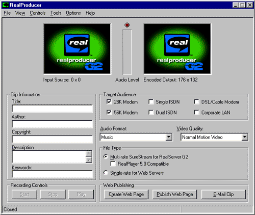Click the Create Web Page button
Screen dimensions: 255x215
(126, 194)
